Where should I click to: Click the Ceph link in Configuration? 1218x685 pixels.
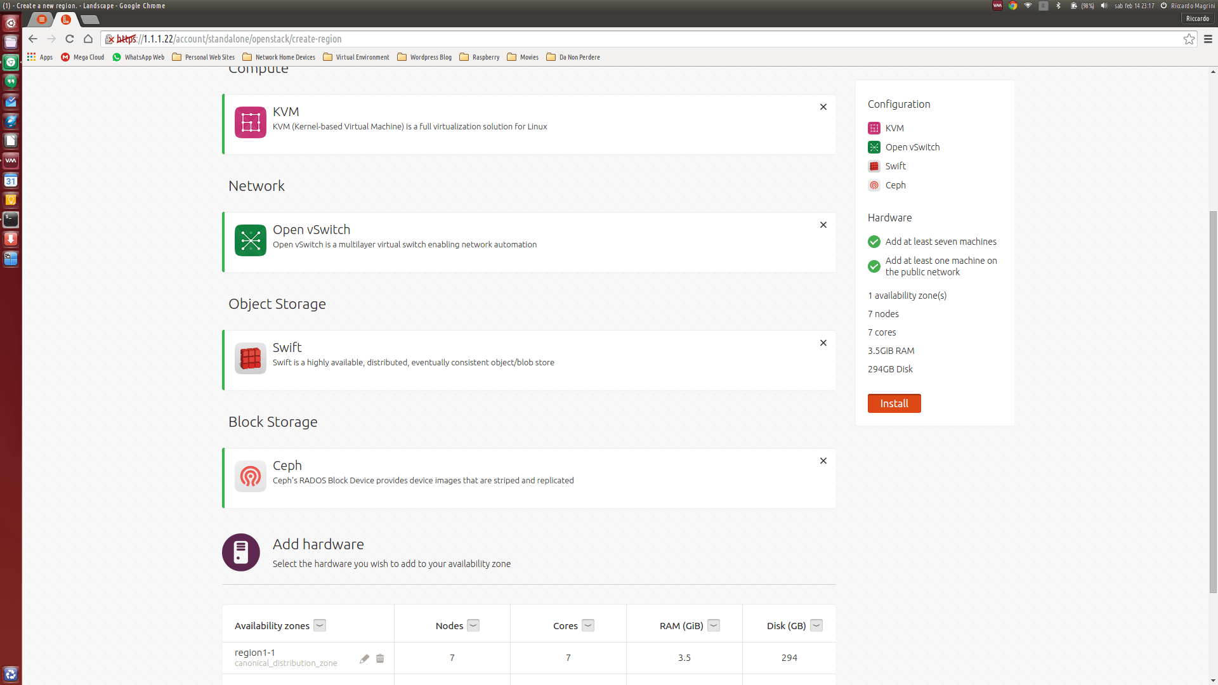click(895, 185)
